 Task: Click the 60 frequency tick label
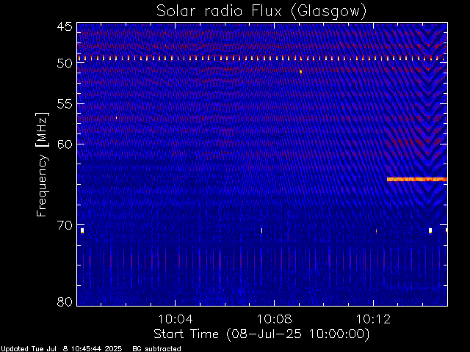65,144
